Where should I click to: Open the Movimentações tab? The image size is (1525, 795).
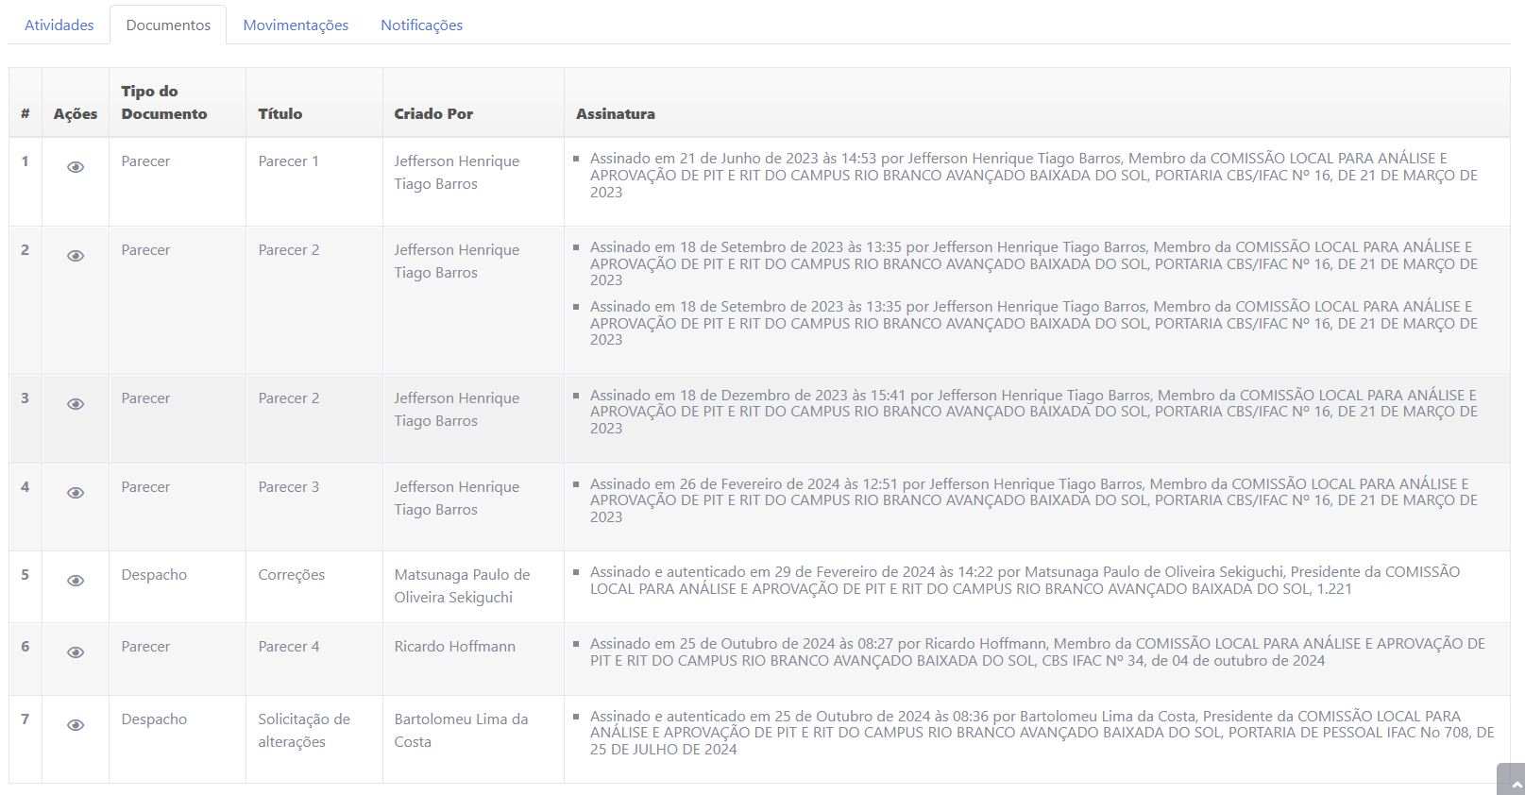[x=296, y=25]
